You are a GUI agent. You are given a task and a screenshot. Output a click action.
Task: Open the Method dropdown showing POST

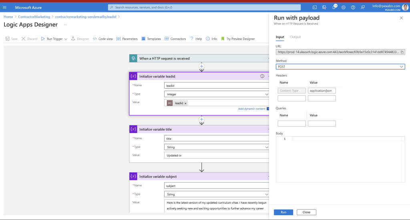coord(340,67)
